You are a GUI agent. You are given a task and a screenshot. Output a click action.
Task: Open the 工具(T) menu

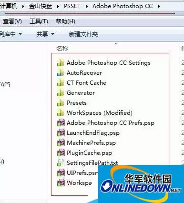coord(39,21)
